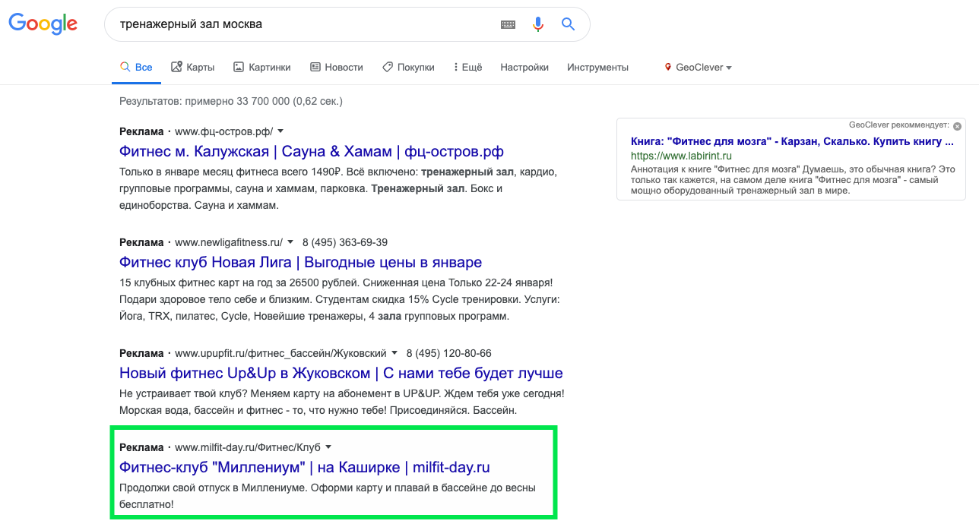Click the www.milfit-day.ru/Фитнес/Клуб URL text
The width and height of the screenshot is (979, 524).
click(248, 447)
